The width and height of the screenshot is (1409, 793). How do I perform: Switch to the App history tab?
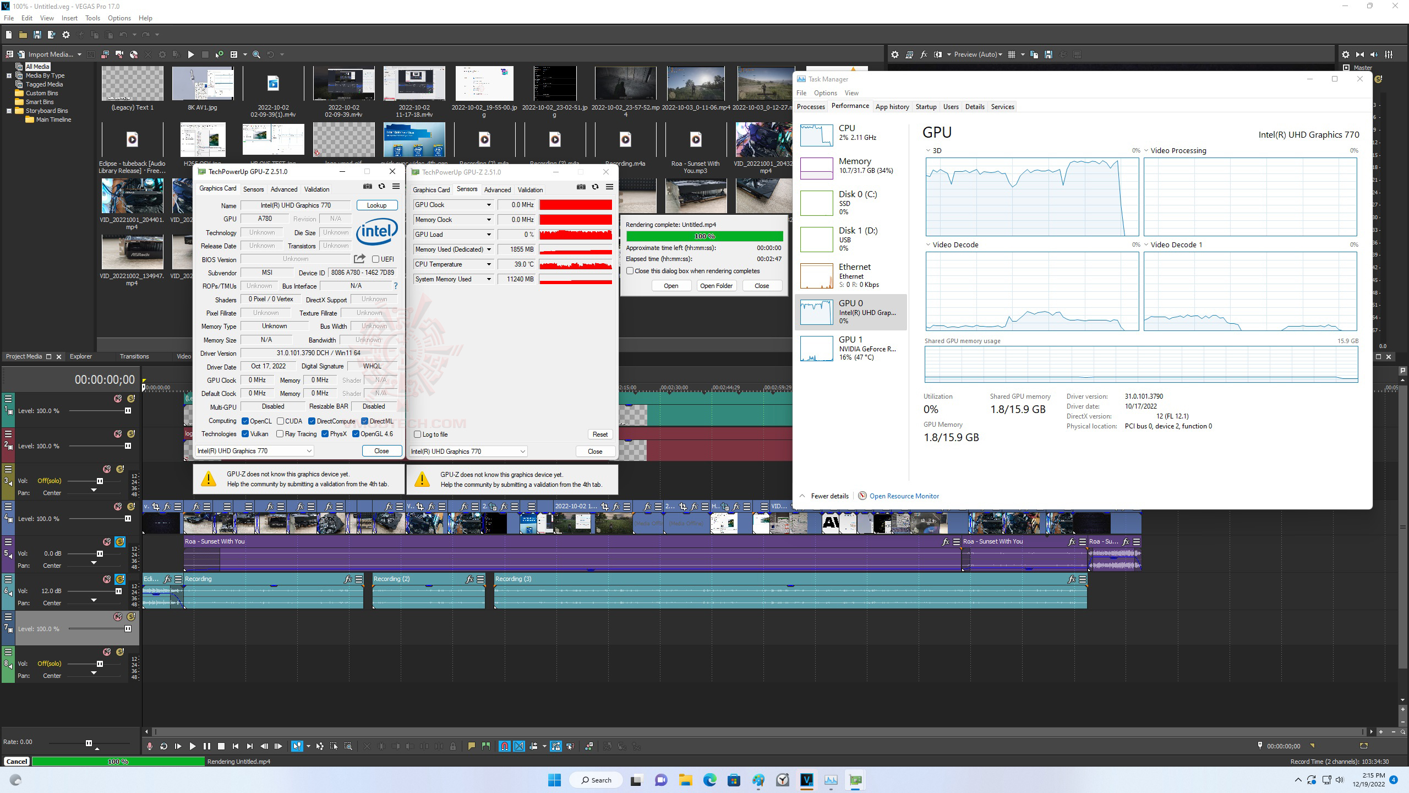[x=892, y=107]
